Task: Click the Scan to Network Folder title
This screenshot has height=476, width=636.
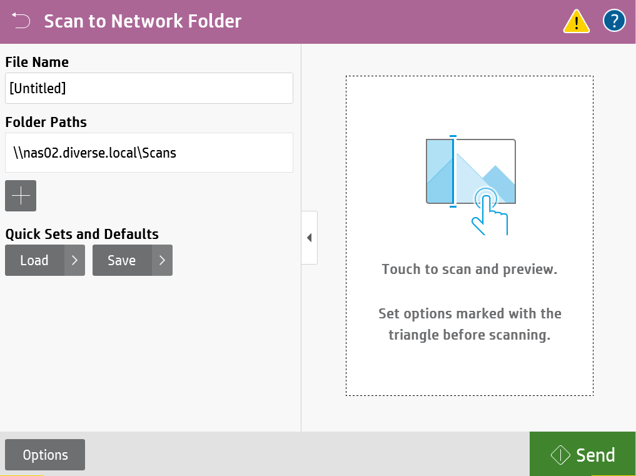Action: tap(143, 21)
